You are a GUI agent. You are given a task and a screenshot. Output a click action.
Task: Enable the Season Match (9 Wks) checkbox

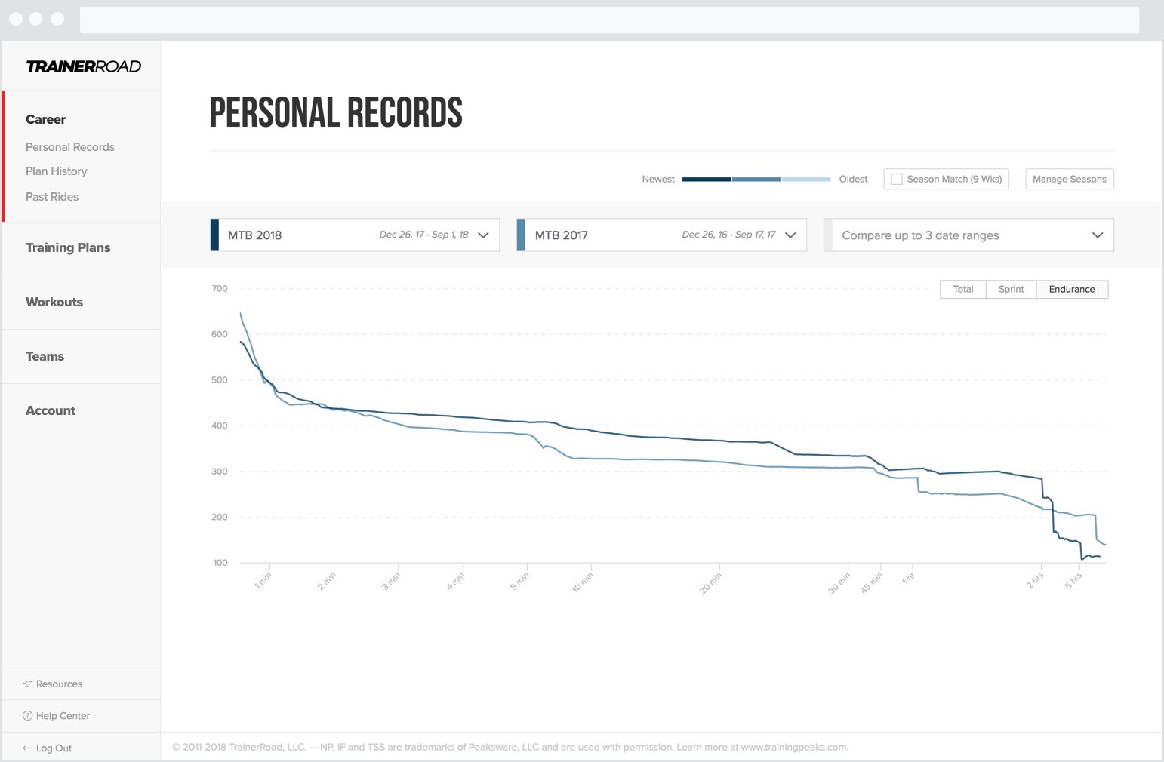897,180
